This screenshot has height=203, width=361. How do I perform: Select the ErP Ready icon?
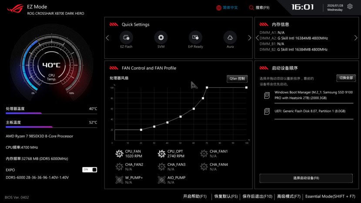[x=195, y=38]
